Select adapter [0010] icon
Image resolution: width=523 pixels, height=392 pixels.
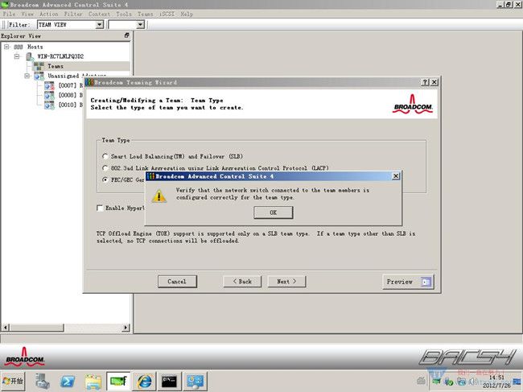tap(49, 105)
